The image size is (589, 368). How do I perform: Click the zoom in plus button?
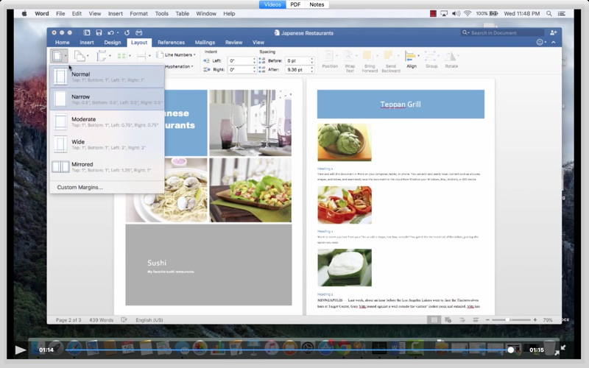(x=535, y=320)
